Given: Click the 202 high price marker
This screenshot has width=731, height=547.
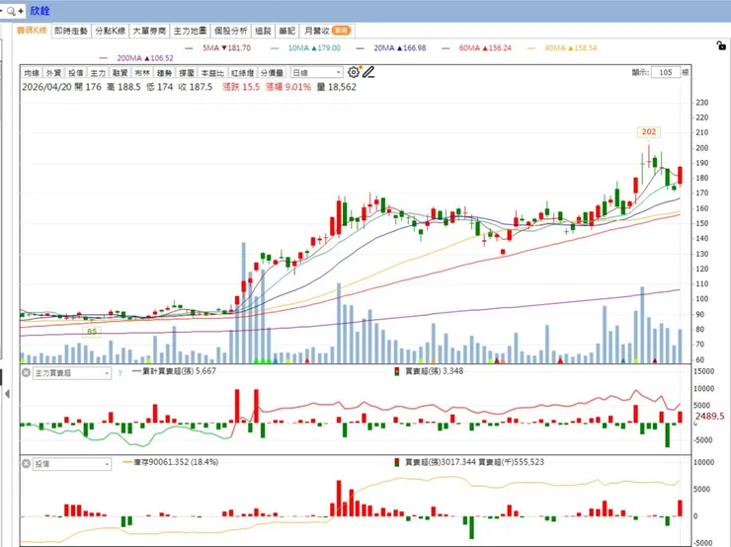Looking at the screenshot, I should (648, 132).
